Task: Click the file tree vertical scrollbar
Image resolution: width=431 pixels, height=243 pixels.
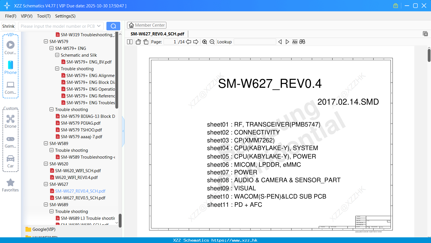Action: pos(120,220)
